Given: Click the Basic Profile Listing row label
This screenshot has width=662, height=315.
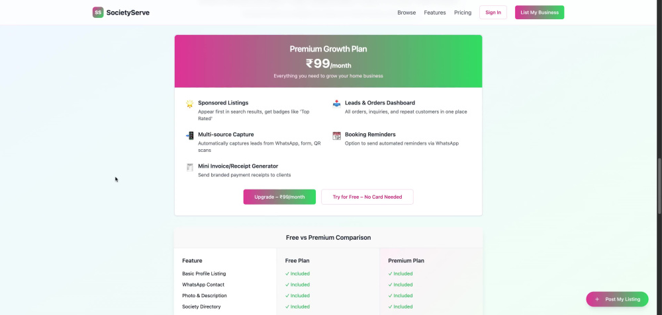Looking at the screenshot, I should click(204, 274).
